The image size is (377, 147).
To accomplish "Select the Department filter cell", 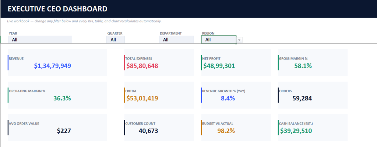I will click(x=176, y=40).
